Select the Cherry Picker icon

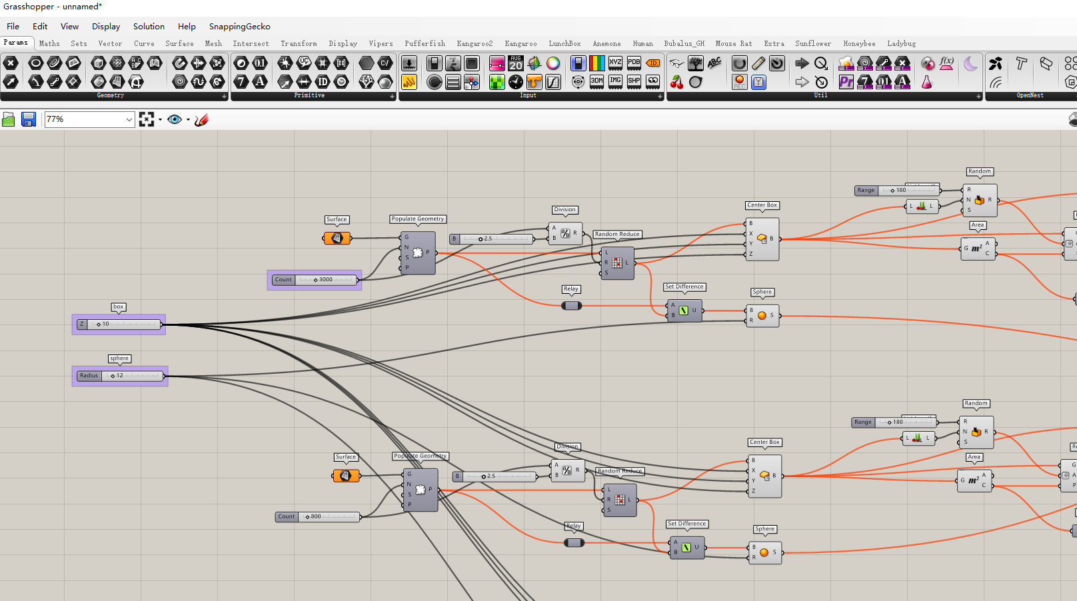(677, 82)
